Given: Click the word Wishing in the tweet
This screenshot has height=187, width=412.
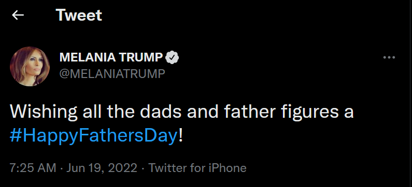Looking at the screenshot, I should tap(44, 112).
